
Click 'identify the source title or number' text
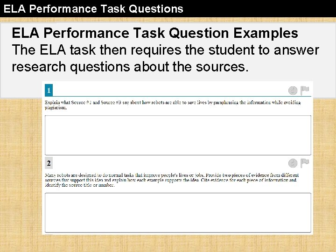[x=79, y=185]
